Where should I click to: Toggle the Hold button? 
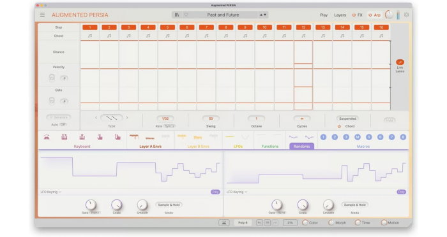coord(390,120)
